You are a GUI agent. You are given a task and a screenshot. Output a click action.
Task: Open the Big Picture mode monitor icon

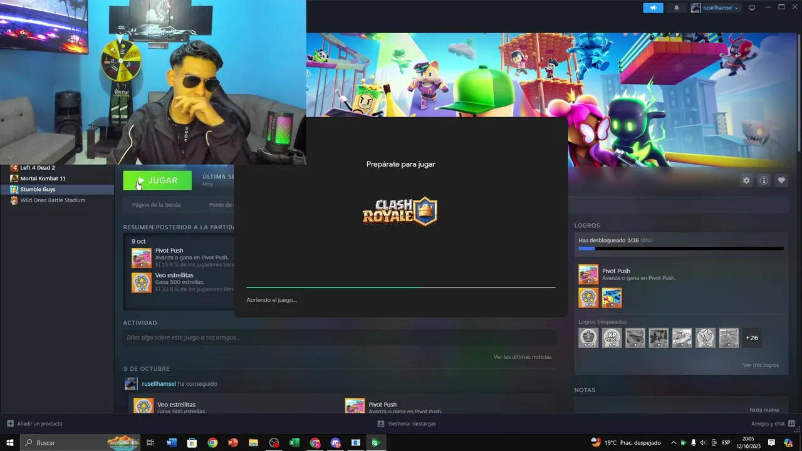pos(752,8)
